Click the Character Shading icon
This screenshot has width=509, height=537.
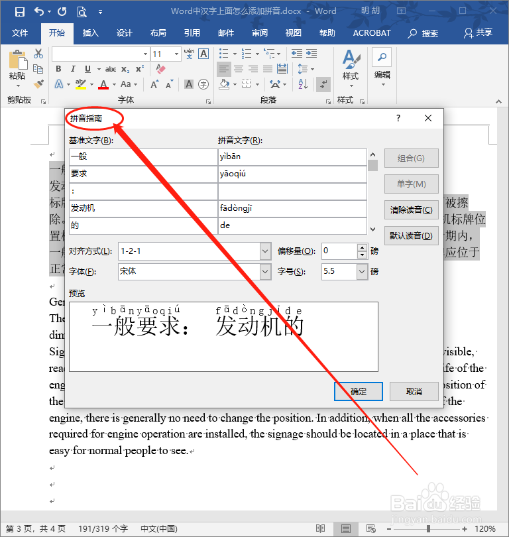(189, 84)
